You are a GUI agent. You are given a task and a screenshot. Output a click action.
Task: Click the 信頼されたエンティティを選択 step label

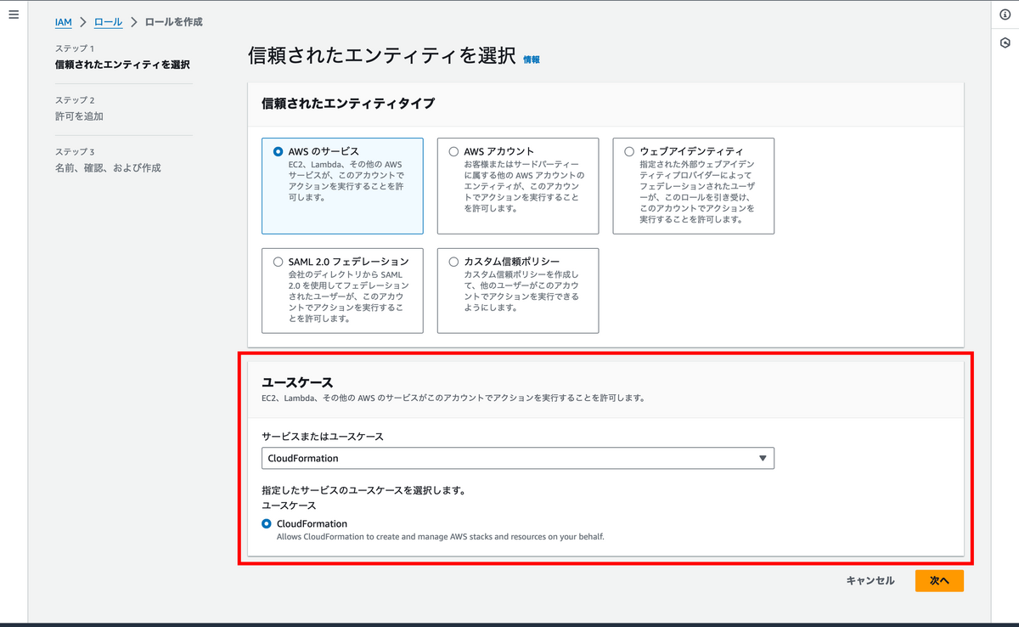pyautogui.click(x=122, y=65)
